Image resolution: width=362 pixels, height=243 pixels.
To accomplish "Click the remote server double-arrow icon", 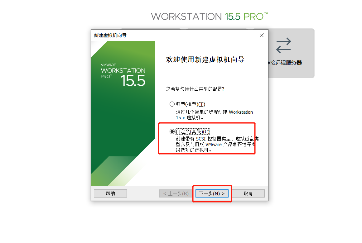I will 283,45.
